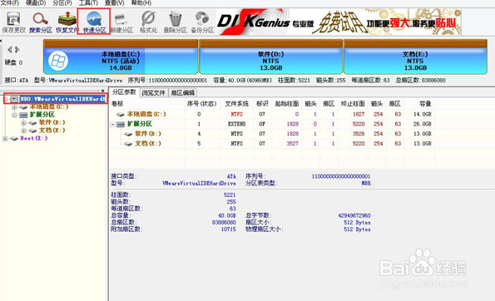Click red NTFS file system cell of C:
The width and height of the screenshot is (495, 301).
pos(237,114)
